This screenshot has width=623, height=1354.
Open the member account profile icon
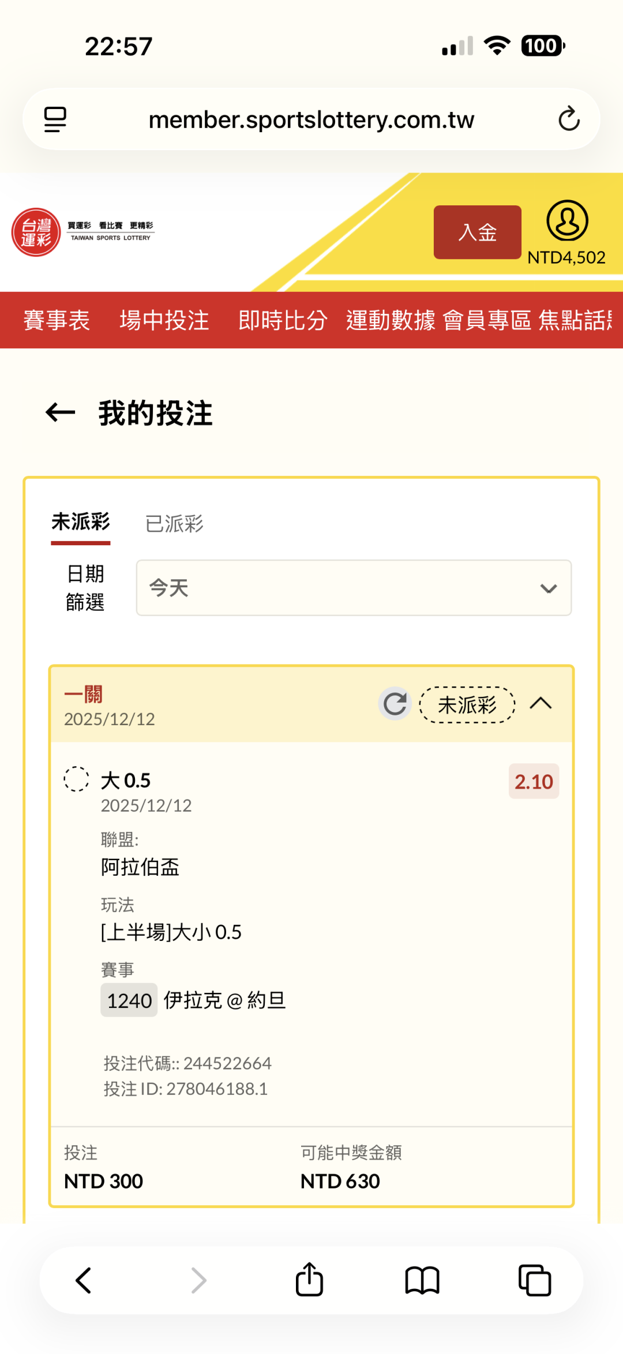pos(567,221)
